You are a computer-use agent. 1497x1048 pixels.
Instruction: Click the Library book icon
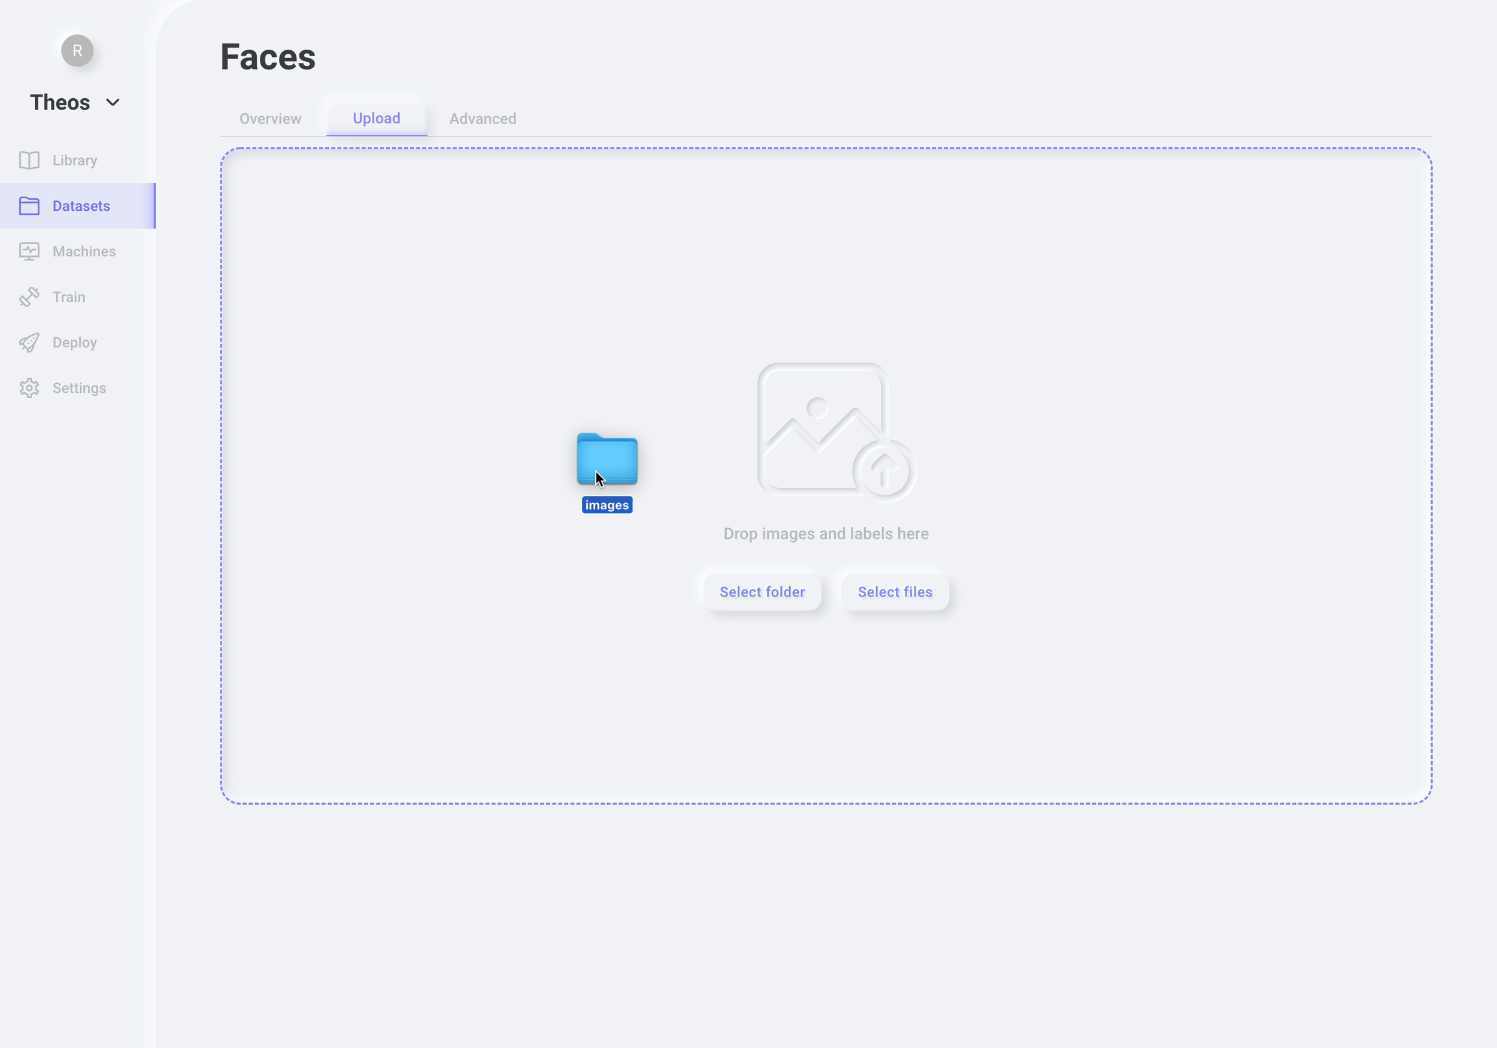pos(29,160)
